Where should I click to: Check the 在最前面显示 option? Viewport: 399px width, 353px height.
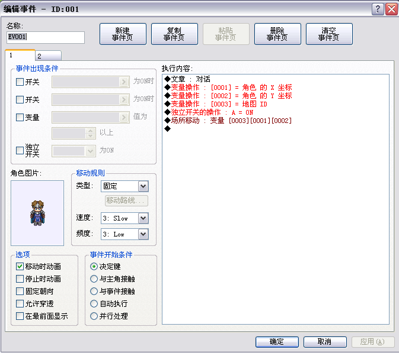click(x=20, y=316)
